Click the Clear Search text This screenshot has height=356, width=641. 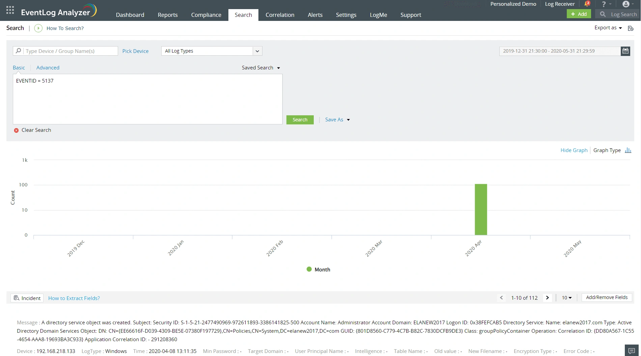(x=36, y=130)
